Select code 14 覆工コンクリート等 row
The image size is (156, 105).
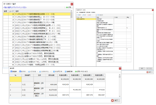click(37, 22)
